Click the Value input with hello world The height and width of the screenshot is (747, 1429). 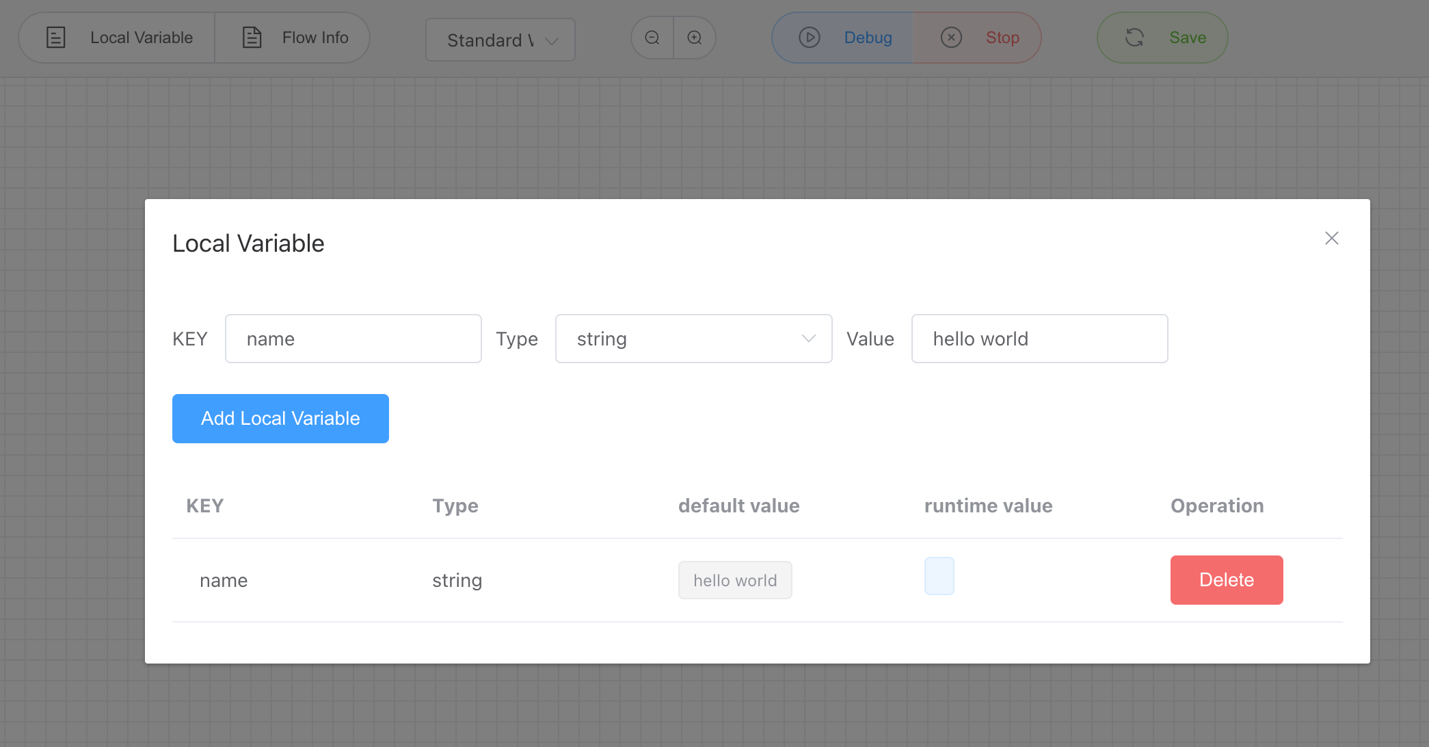click(1039, 339)
